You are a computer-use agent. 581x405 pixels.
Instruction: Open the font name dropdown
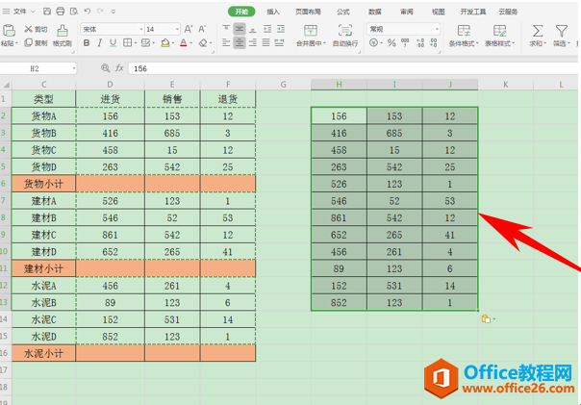pos(141,29)
